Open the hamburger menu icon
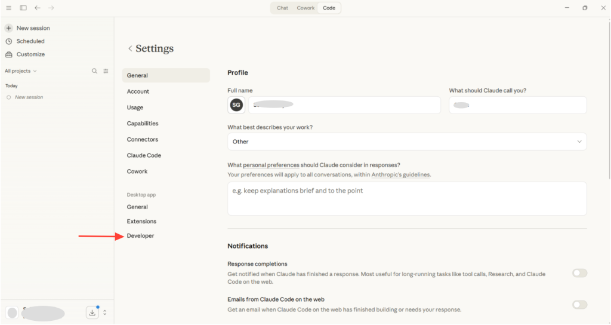Screen dimensions: 611x325 (8, 8)
